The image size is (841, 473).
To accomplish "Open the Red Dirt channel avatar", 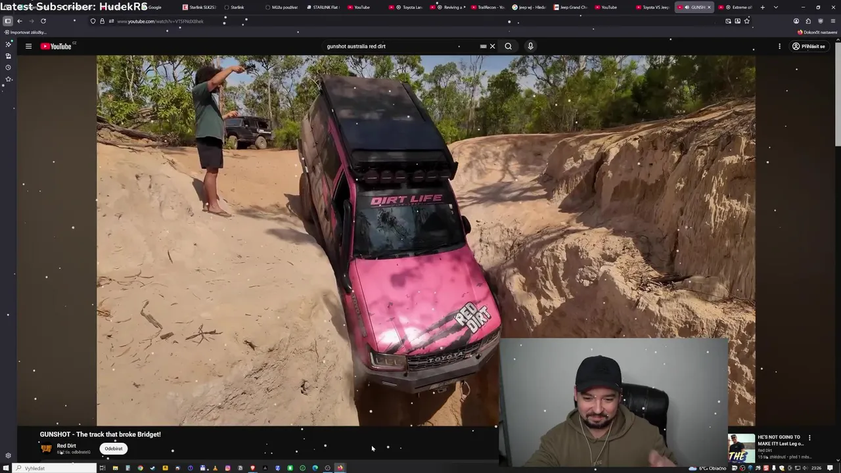I will pyautogui.click(x=46, y=449).
